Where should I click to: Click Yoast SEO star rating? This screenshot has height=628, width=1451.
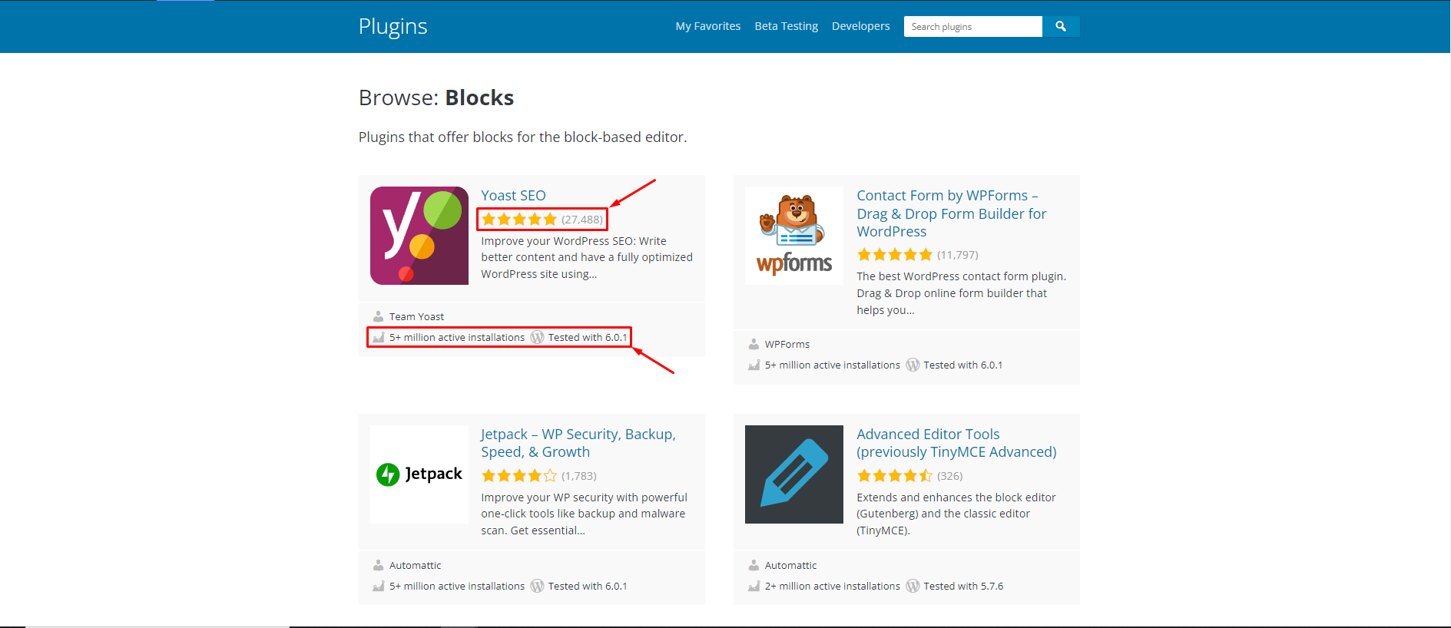(519, 220)
